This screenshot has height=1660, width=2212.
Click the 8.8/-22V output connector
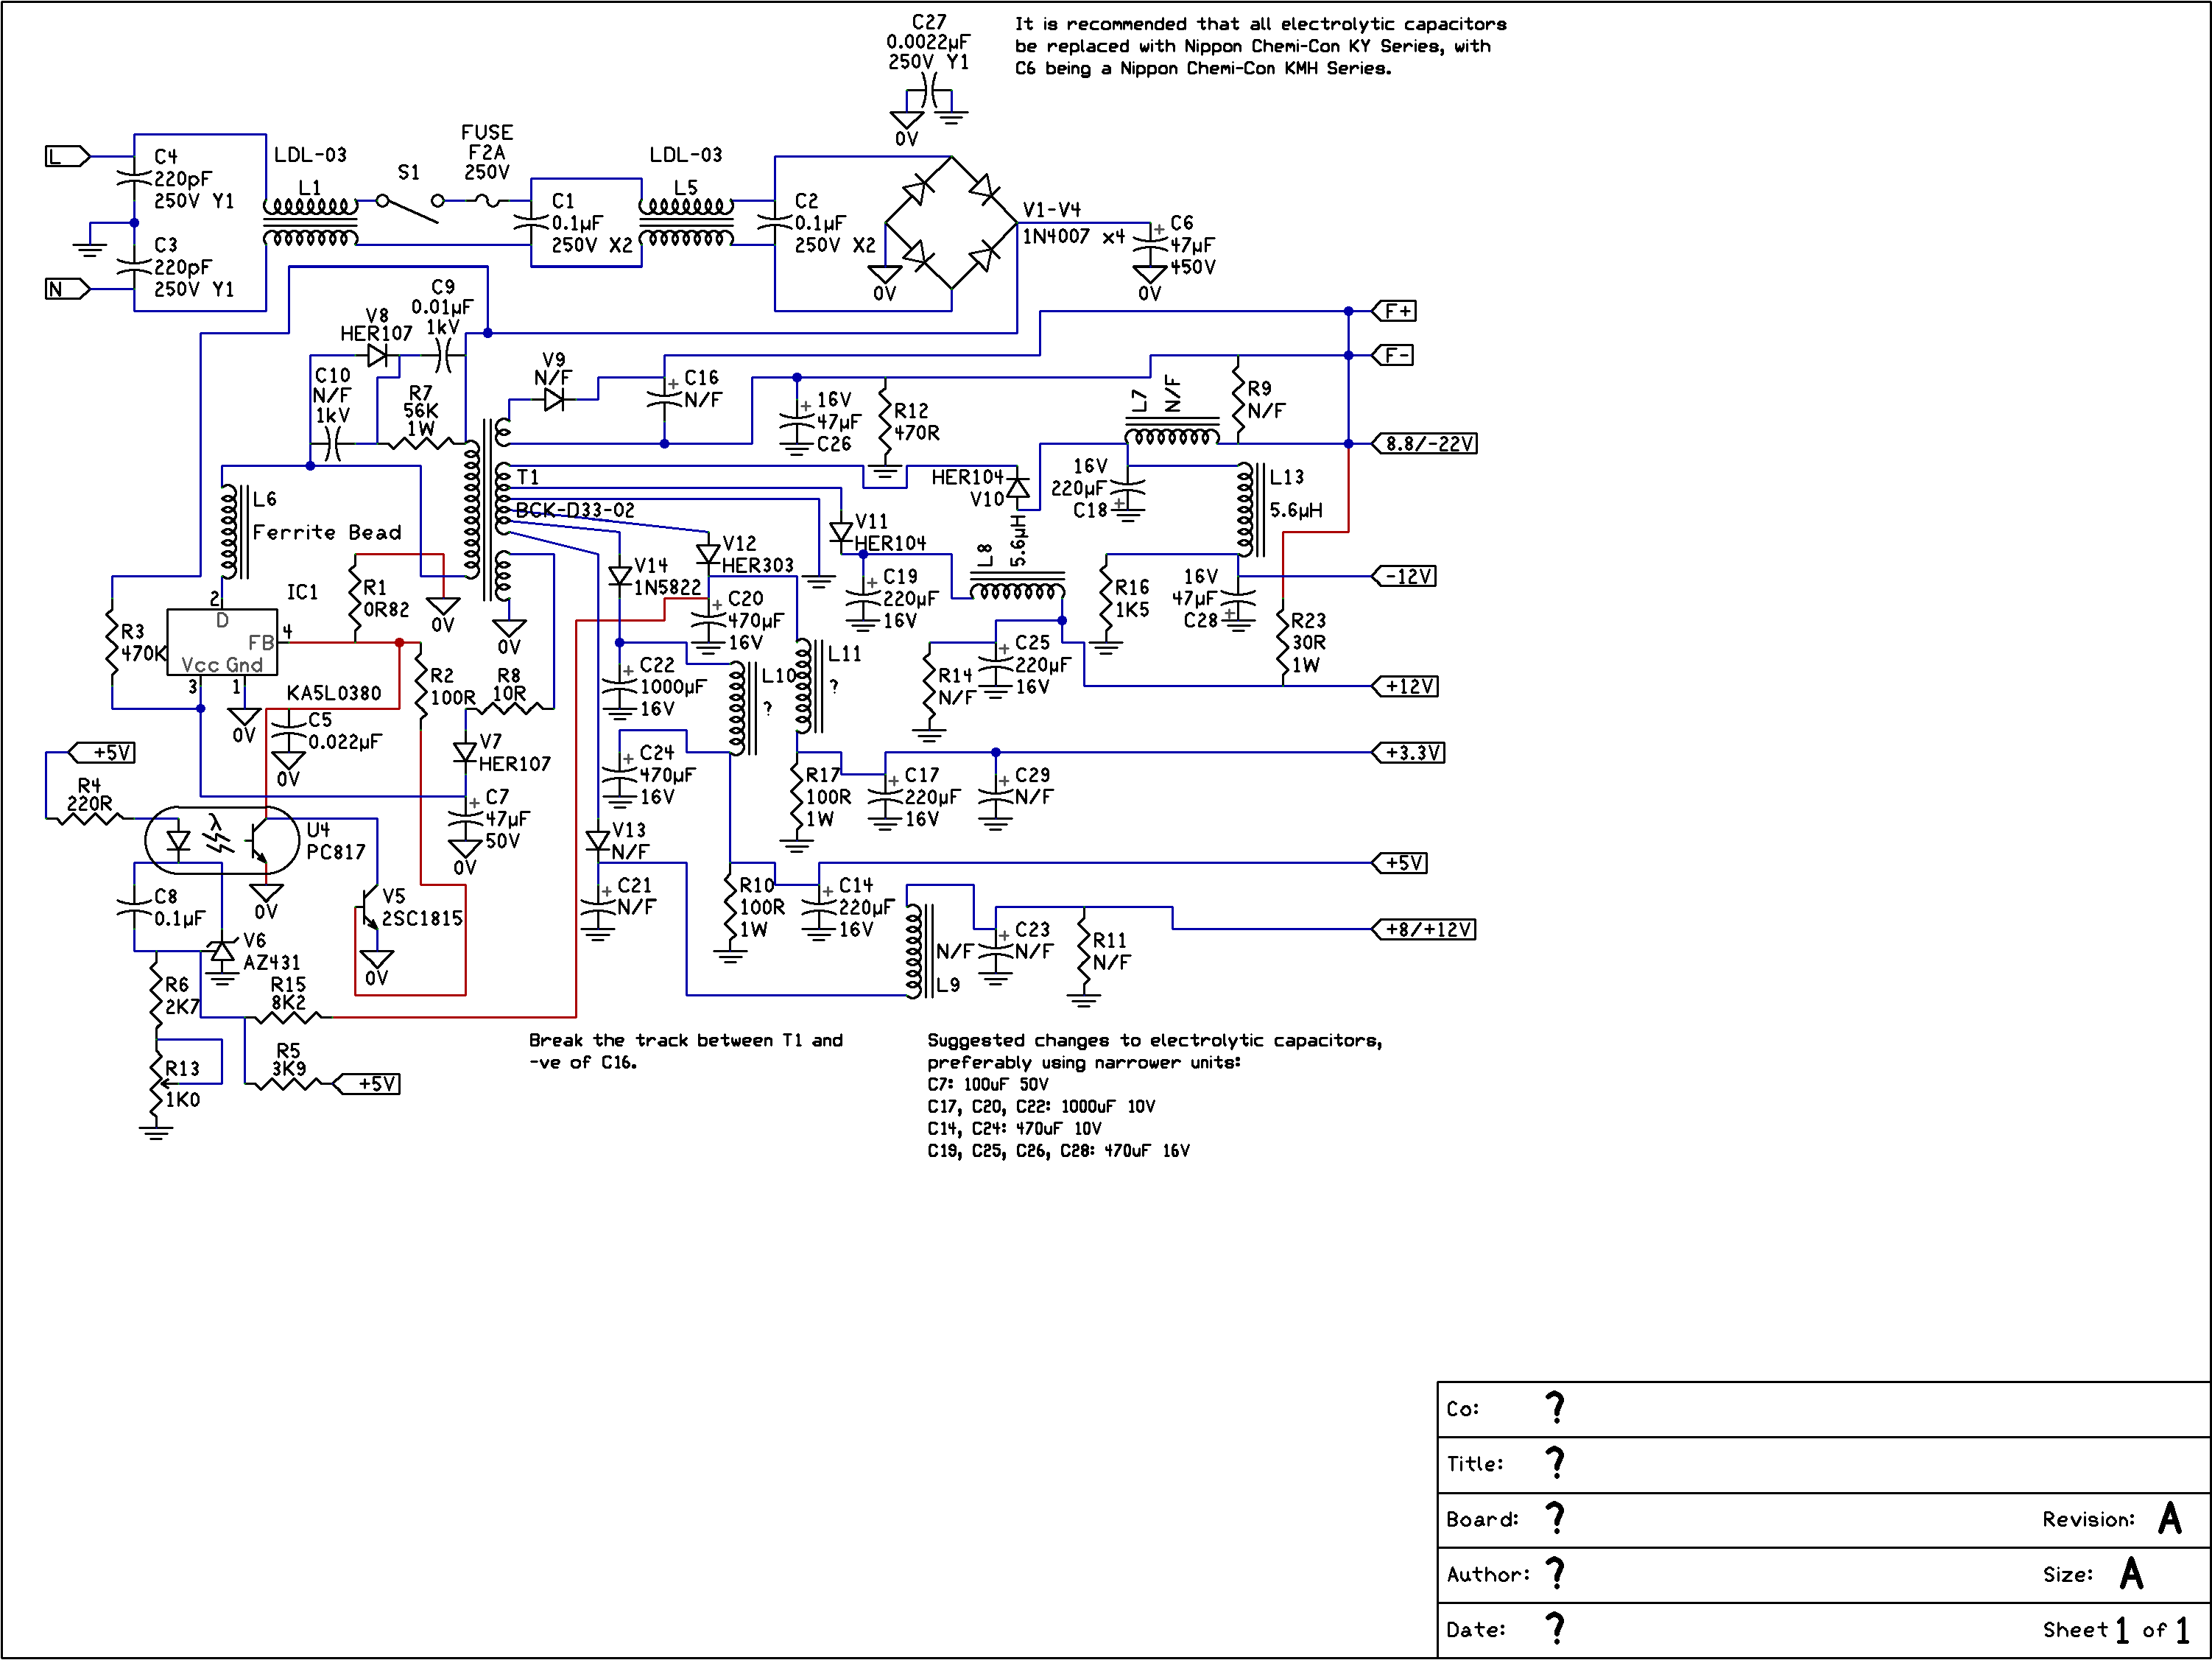point(1425,443)
